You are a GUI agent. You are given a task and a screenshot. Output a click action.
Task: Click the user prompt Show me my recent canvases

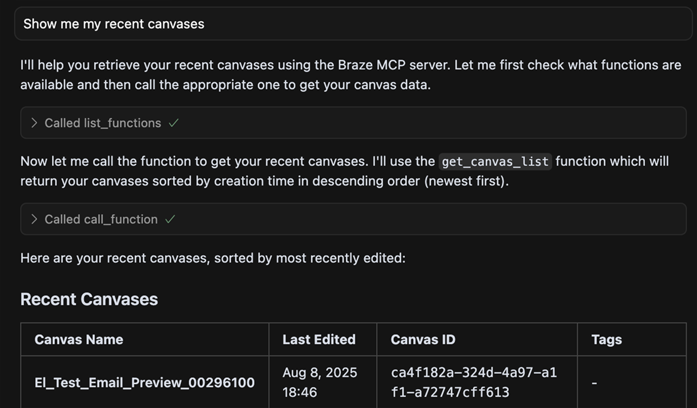112,23
